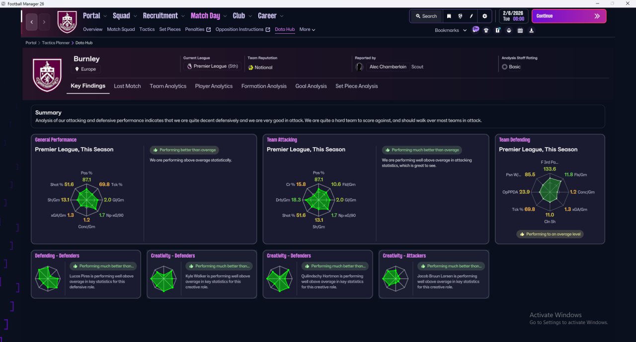Click the Tactics Planner breadcrumb link
The width and height of the screenshot is (636, 342).
coord(56,43)
